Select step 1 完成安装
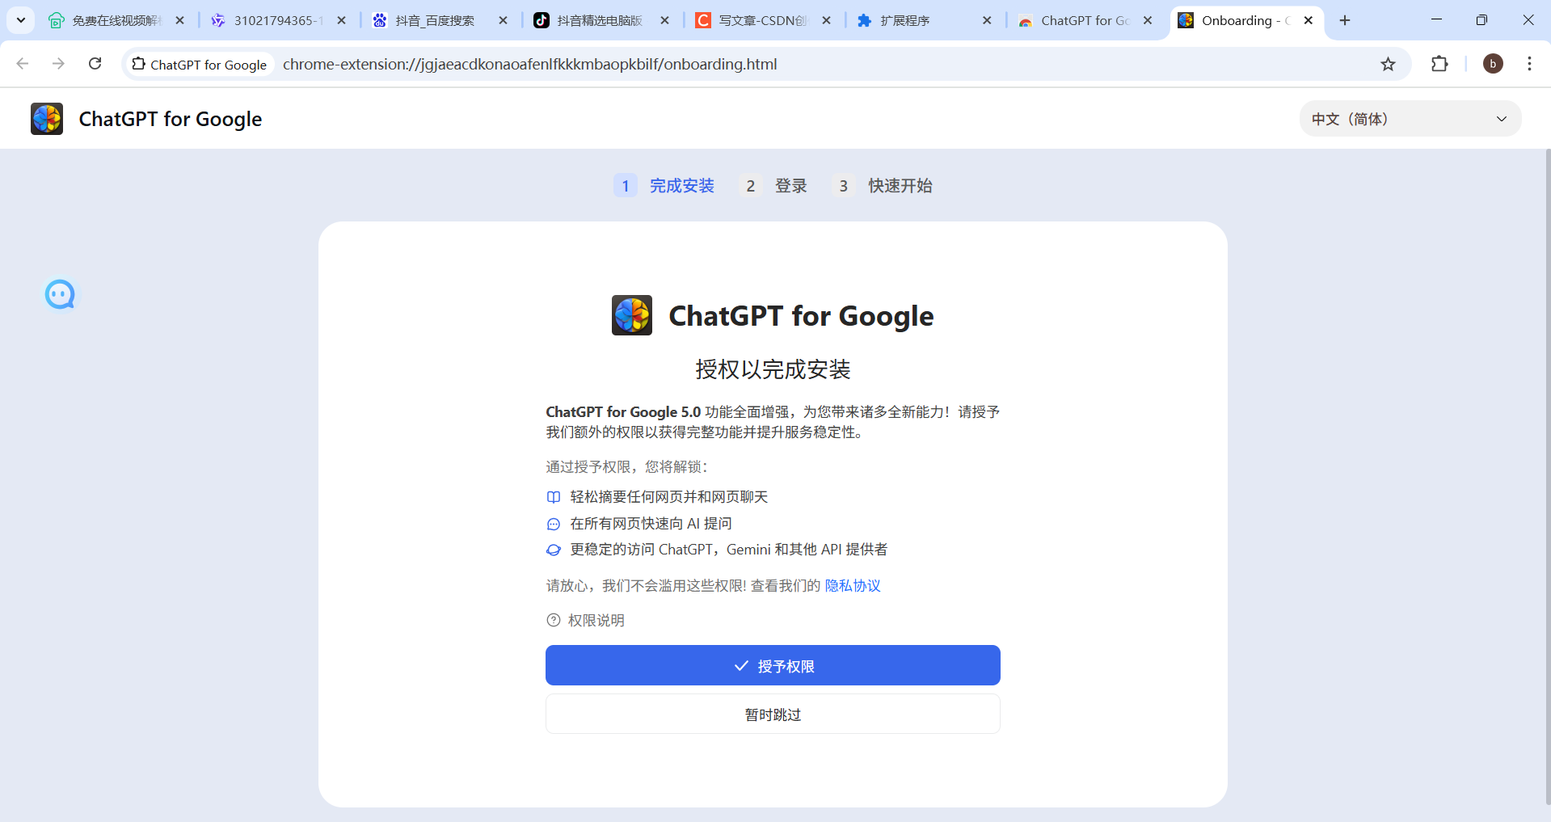Screen dimensions: 1551x822 click(664, 186)
